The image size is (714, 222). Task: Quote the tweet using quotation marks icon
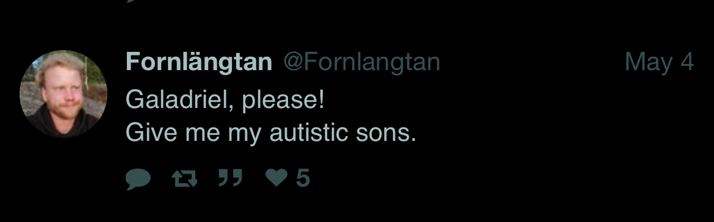click(x=230, y=177)
